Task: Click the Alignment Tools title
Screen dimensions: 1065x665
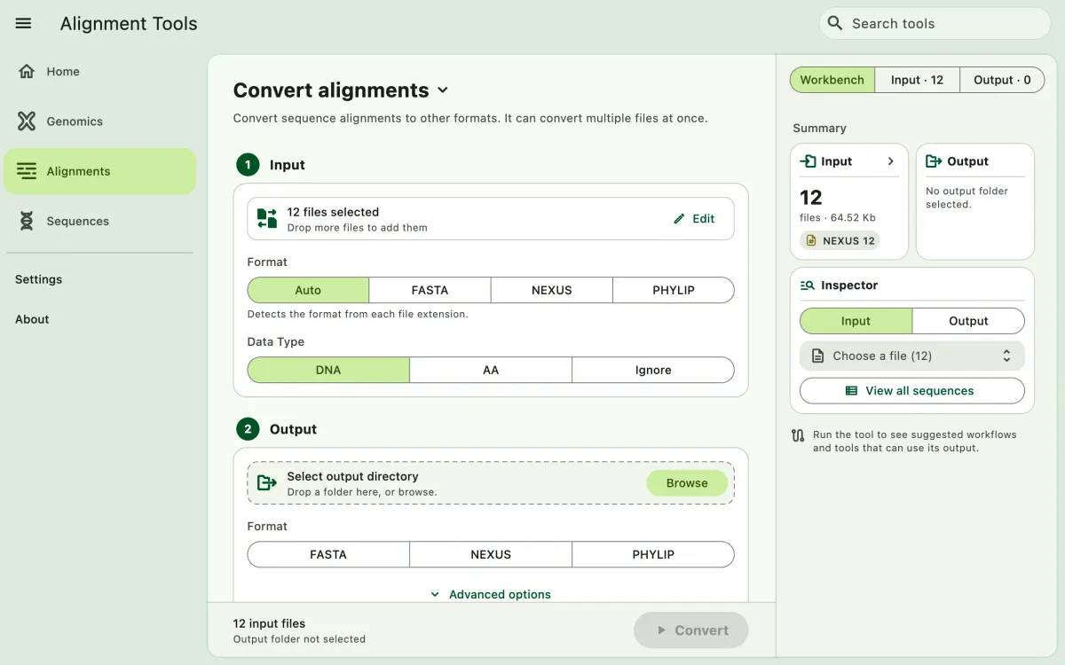Action: (x=129, y=24)
